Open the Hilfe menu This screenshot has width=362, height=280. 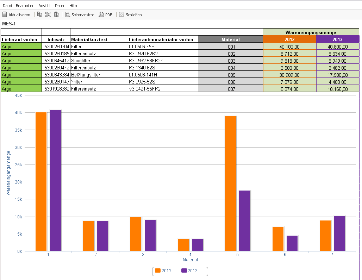[x=73, y=6]
